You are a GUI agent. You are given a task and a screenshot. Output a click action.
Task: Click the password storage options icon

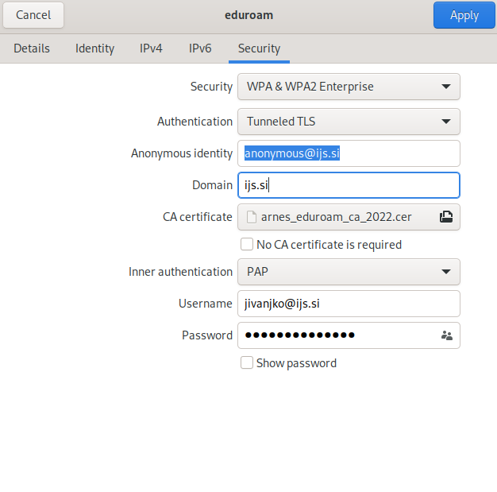[446, 335]
